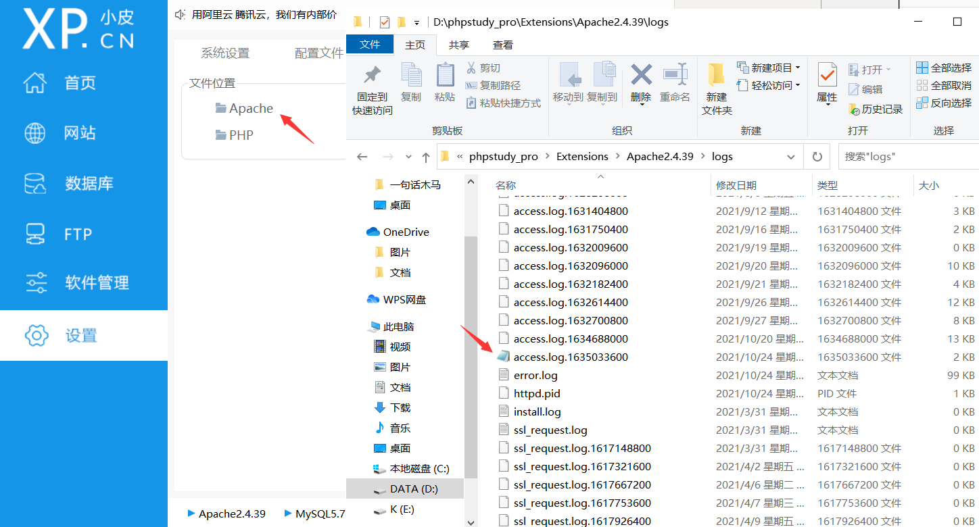Screen dimensions: 979x527
Task: Click the speaker announcement icon
Action: pyautogui.click(x=180, y=15)
